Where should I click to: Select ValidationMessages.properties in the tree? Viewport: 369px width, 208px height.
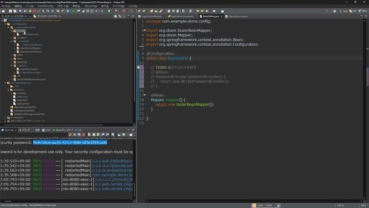tap(27, 114)
